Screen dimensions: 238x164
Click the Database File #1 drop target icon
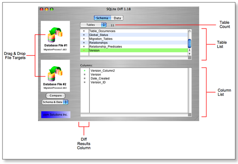[x=55, y=35]
